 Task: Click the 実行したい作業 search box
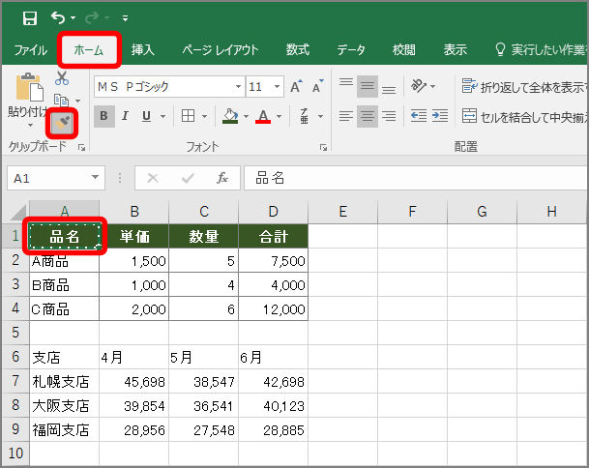[541, 49]
